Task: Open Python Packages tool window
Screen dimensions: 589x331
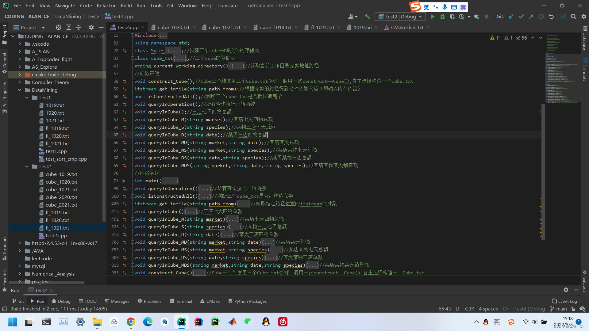Action: pyautogui.click(x=247, y=301)
